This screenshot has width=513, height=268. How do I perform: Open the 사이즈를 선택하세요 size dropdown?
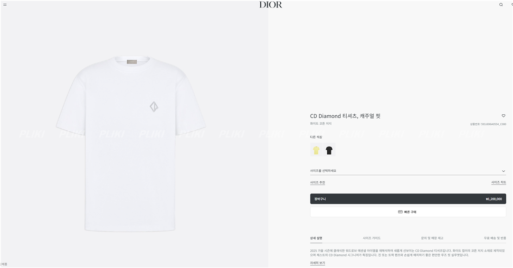coord(408,171)
